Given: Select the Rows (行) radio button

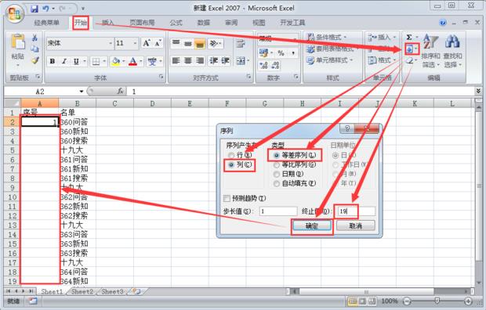Looking at the screenshot, I should [x=231, y=155].
